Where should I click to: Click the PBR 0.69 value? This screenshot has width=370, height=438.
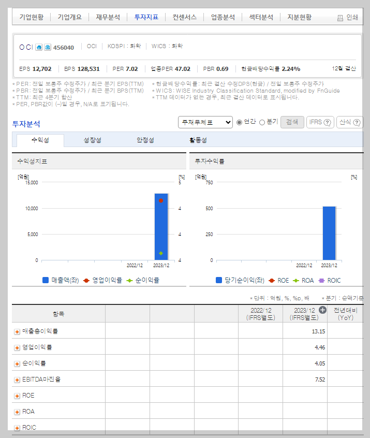tap(223, 69)
